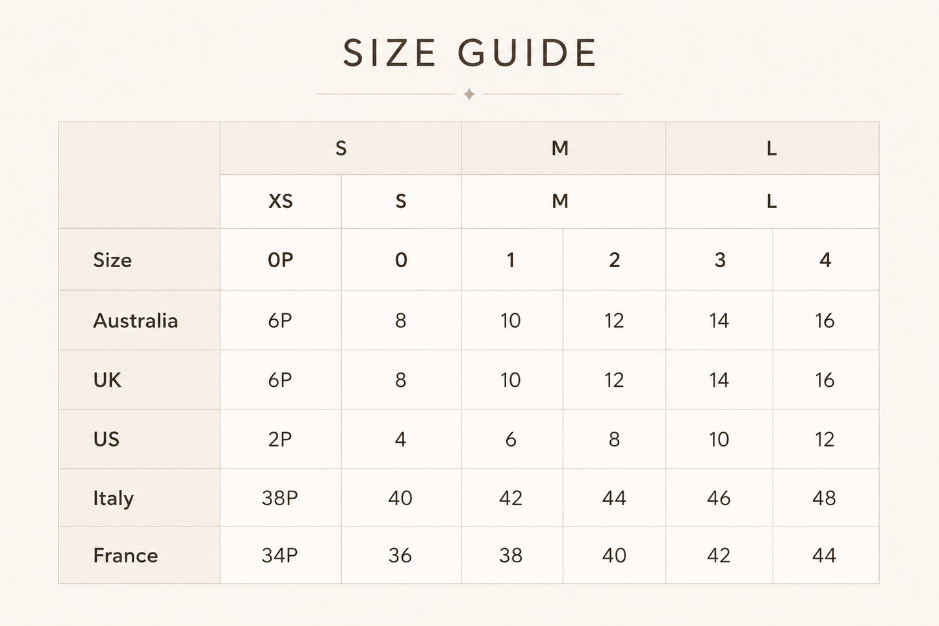This screenshot has height=626, width=939.
Task: Select the France row label
Action: point(125,556)
